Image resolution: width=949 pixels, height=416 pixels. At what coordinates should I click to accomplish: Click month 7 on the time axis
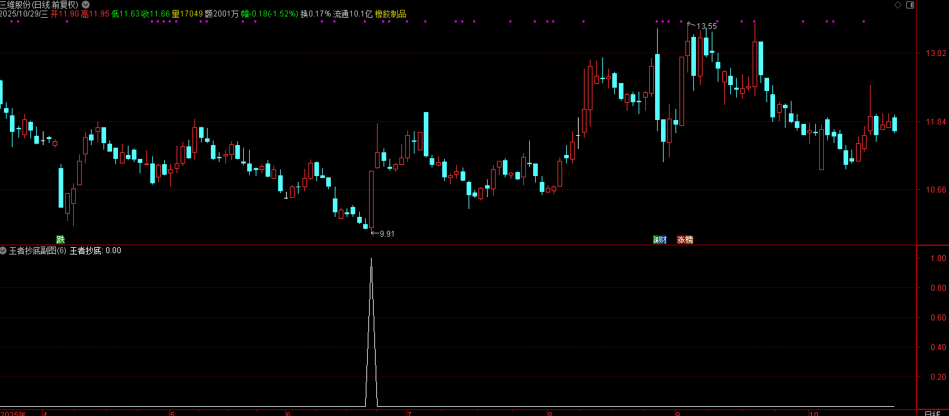point(409,414)
